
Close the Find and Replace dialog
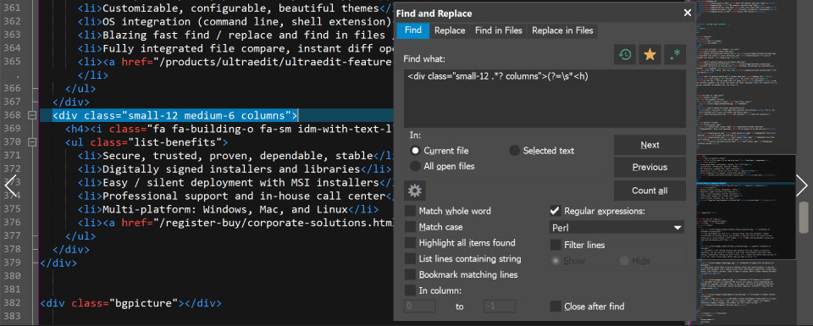click(688, 13)
